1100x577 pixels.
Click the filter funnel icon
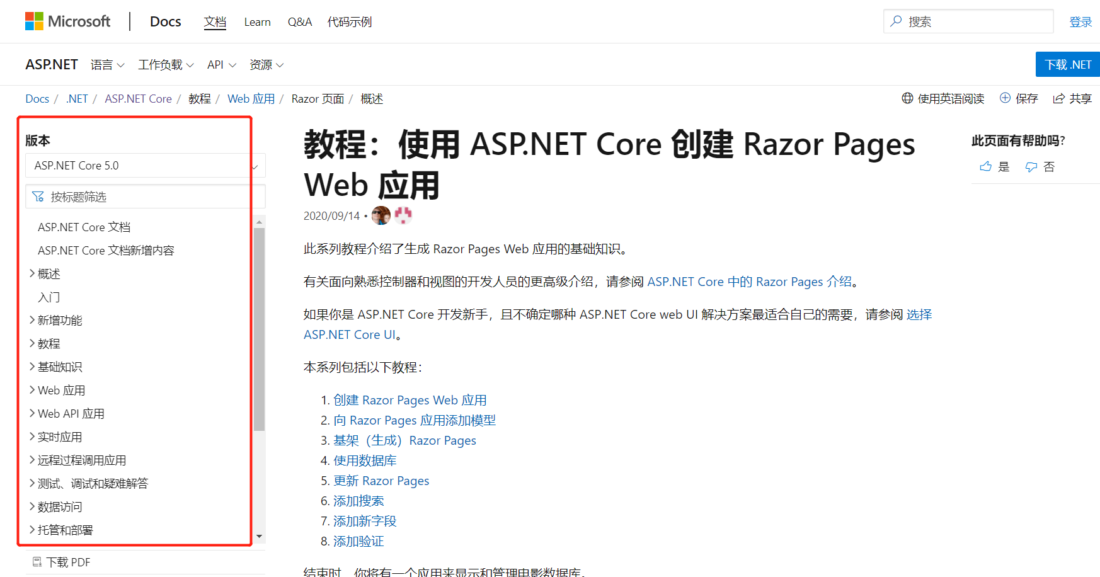point(38,197)
